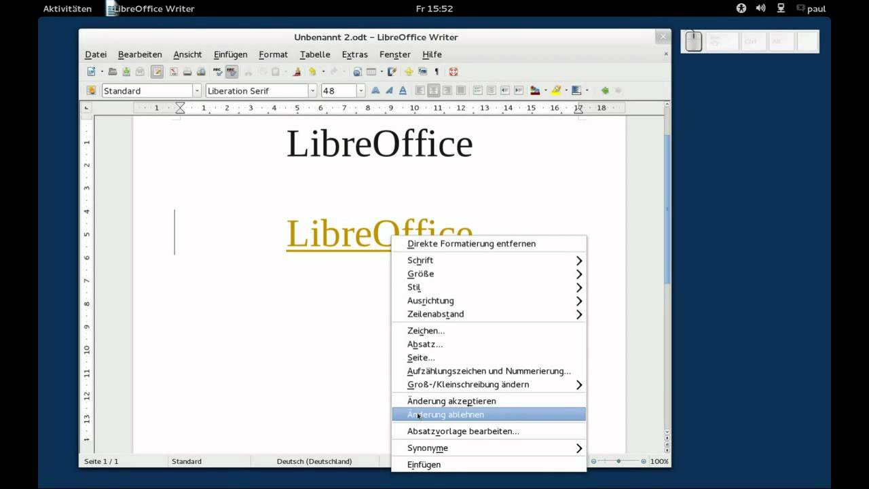Toggle Underline formatting
The image size is (869, 489).
[403, 90]
